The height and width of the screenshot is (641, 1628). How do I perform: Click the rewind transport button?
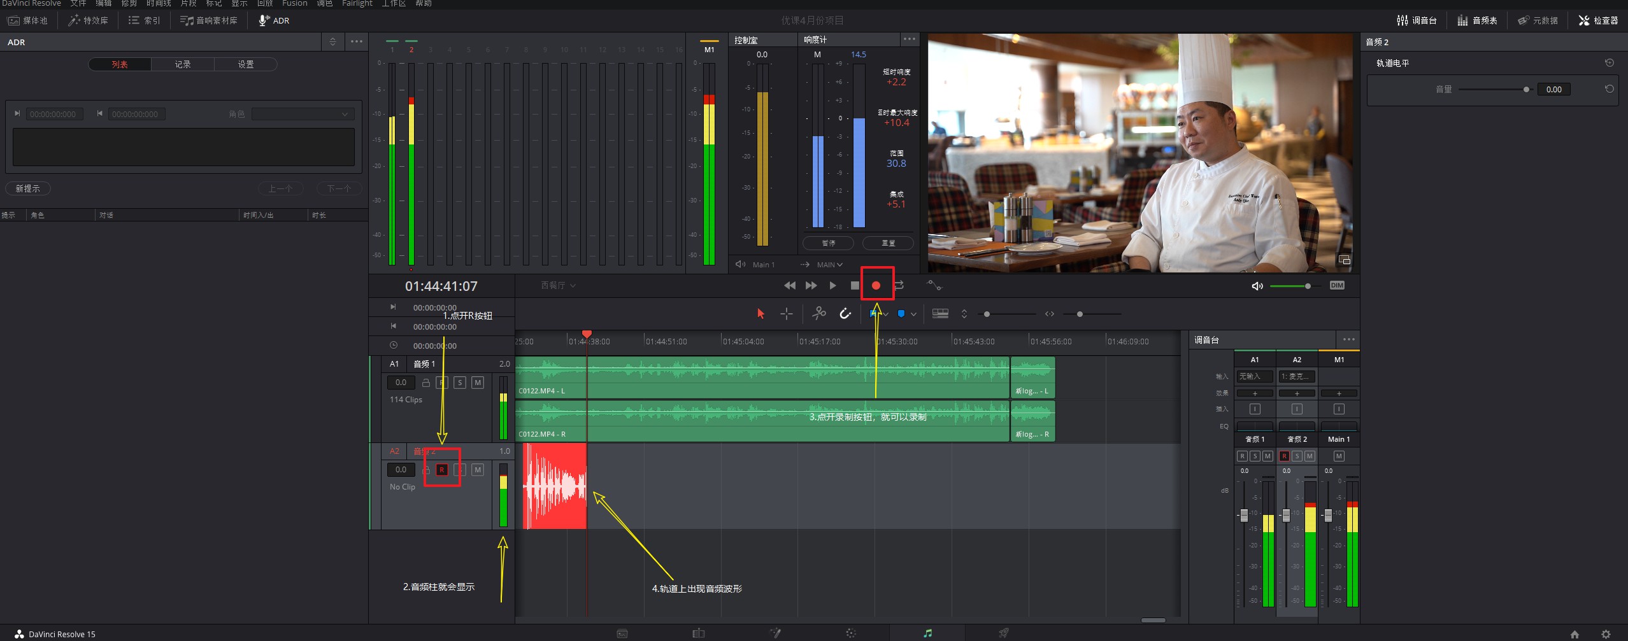(790, 286)
